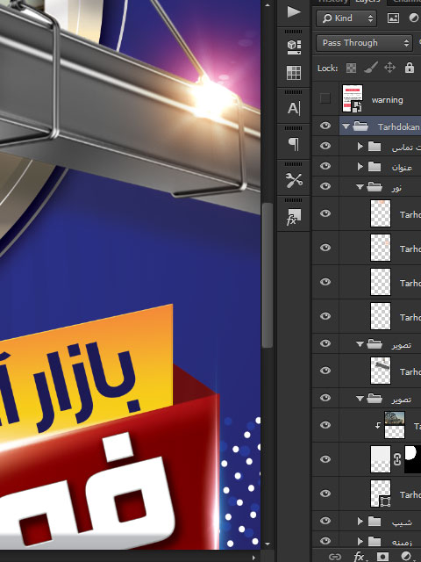Click the Tarhdokan group folder icon
The width and height of the screenshot is (421, 562).
point(360,126)
